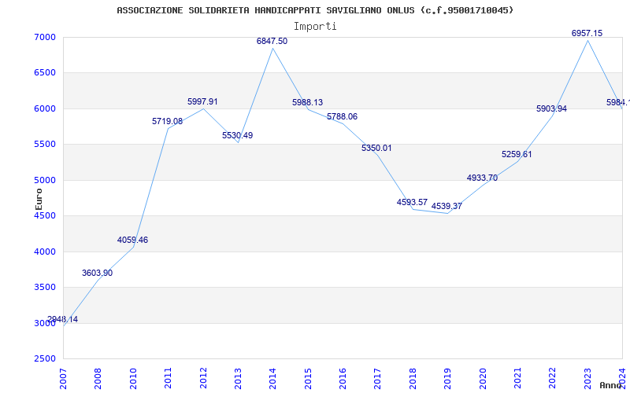
Task: Click the 2023 x-axis label
Action: (587, 378)
